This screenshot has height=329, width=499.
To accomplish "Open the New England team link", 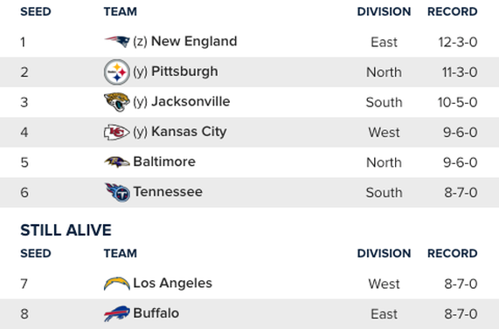I will pyautogui.click(x=194, y=41).
